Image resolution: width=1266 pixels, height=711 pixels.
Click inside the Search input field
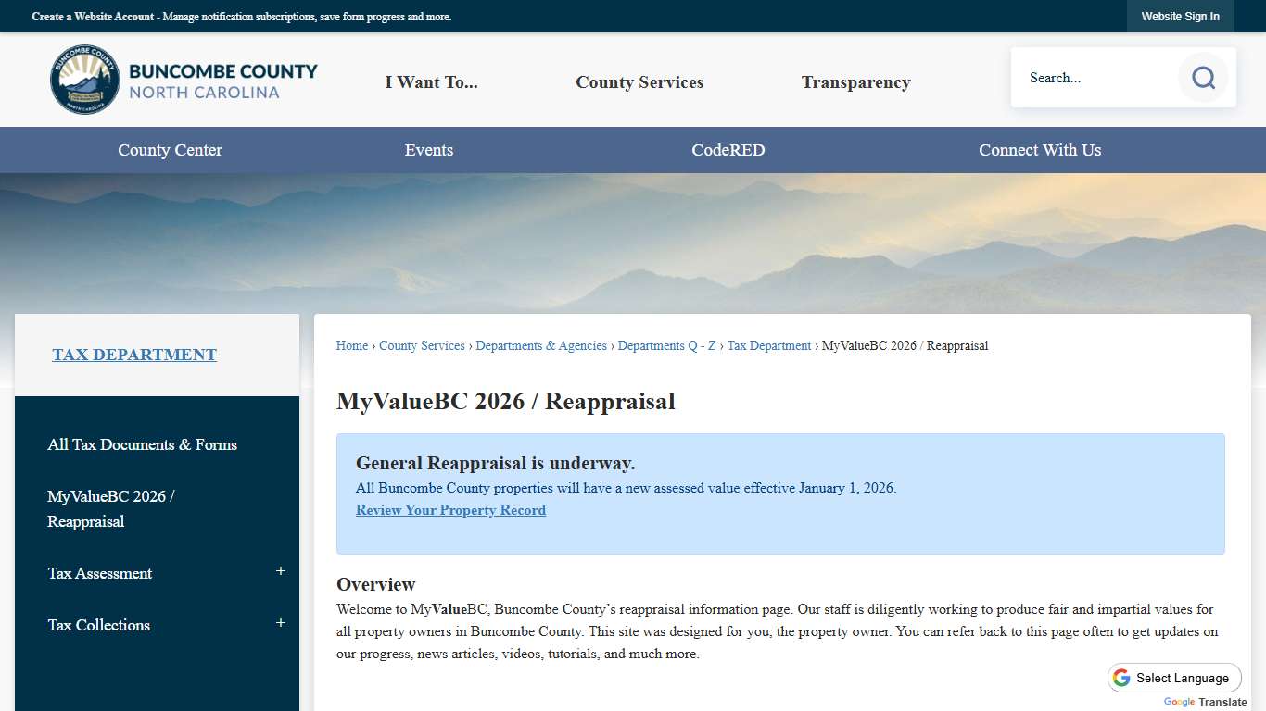point(1094,78)
